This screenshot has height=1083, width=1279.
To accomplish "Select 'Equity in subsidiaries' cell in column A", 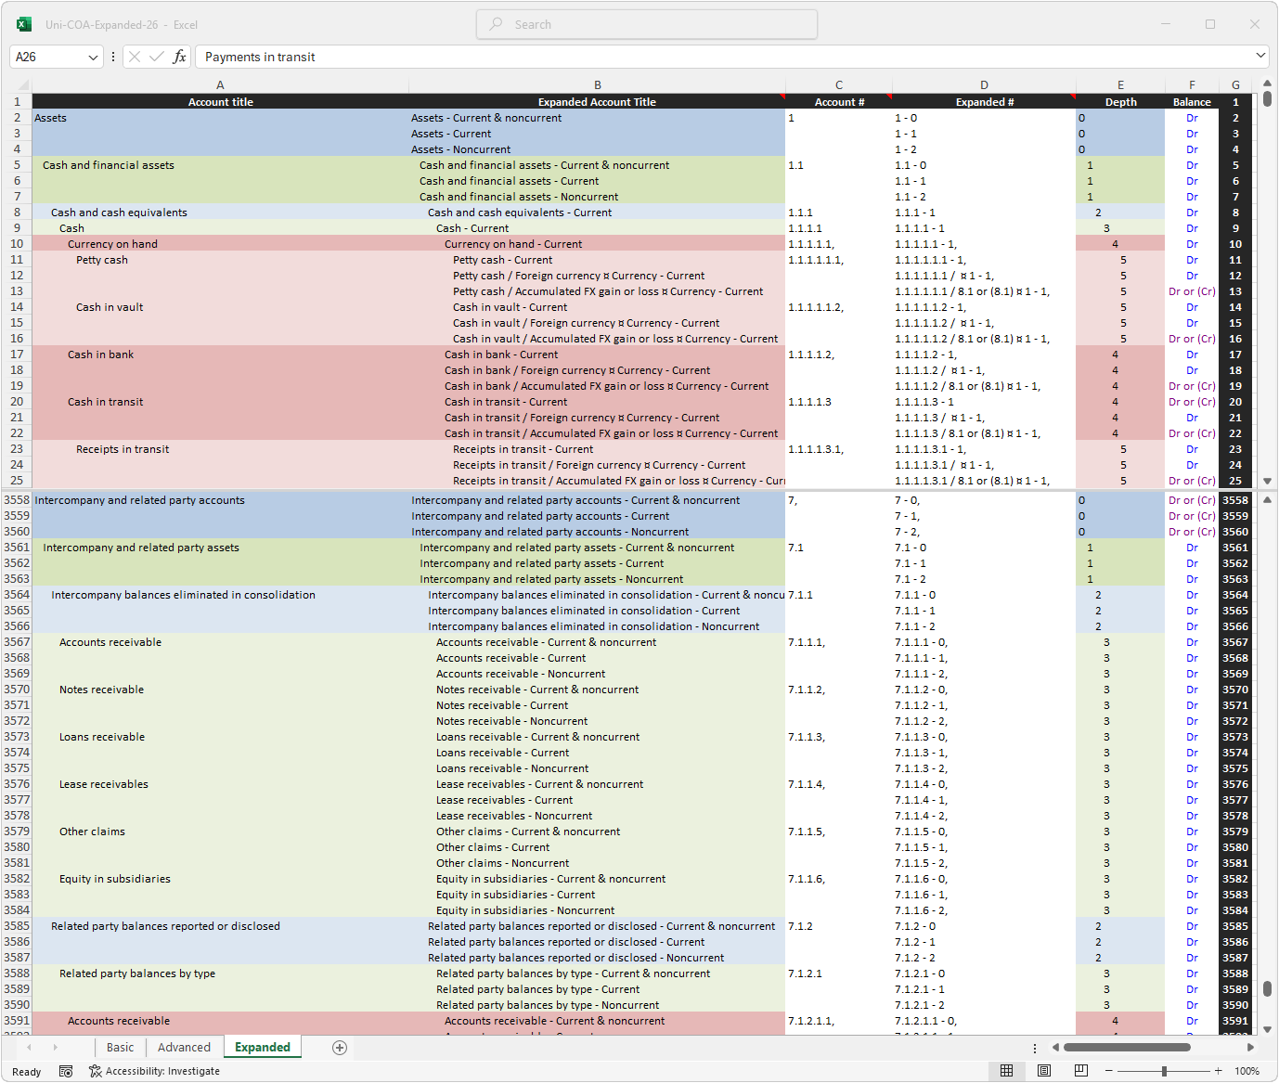I will 221,879.
